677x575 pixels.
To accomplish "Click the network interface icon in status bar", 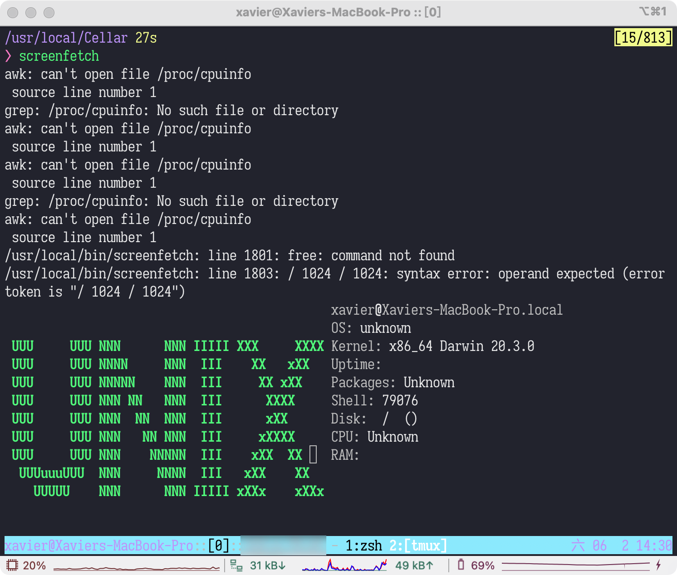I will click(236, 565).
